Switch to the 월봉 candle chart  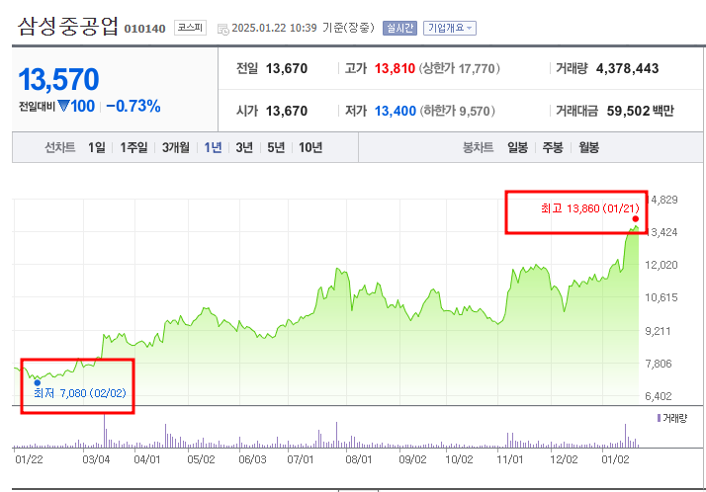[589, 147]
